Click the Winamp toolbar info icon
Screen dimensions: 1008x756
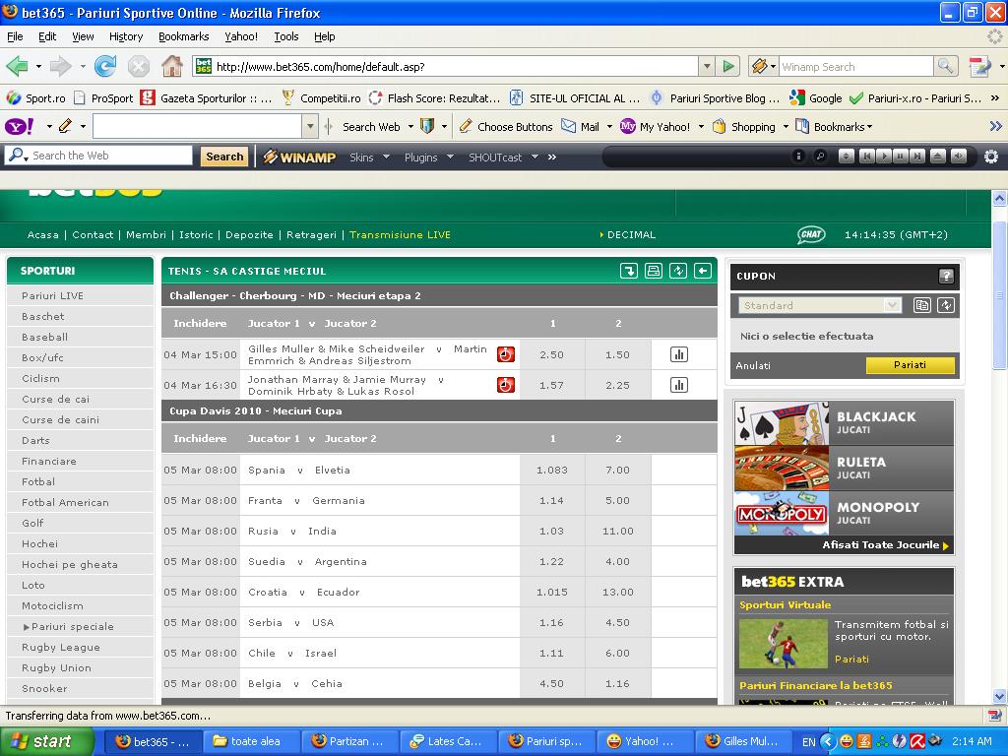pos(798,157)
